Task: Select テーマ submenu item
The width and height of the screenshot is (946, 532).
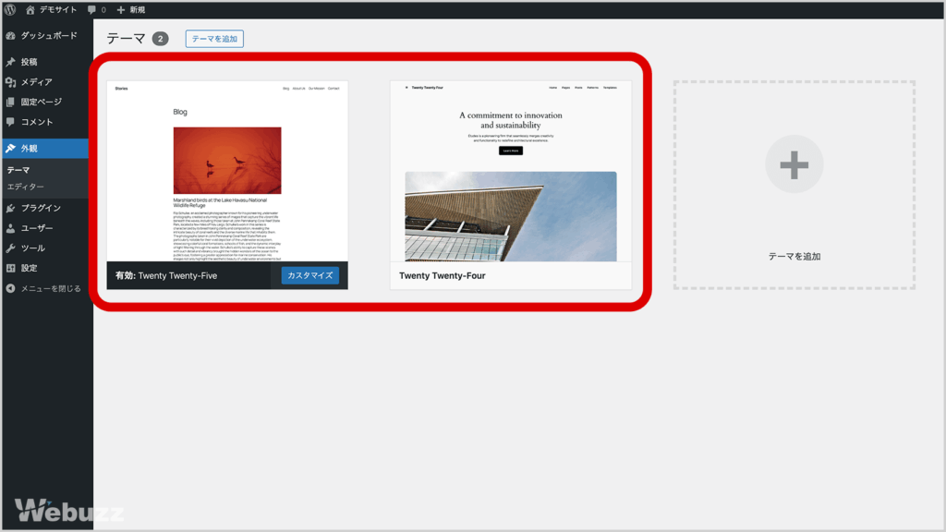Action: click(x=18, y=170)
